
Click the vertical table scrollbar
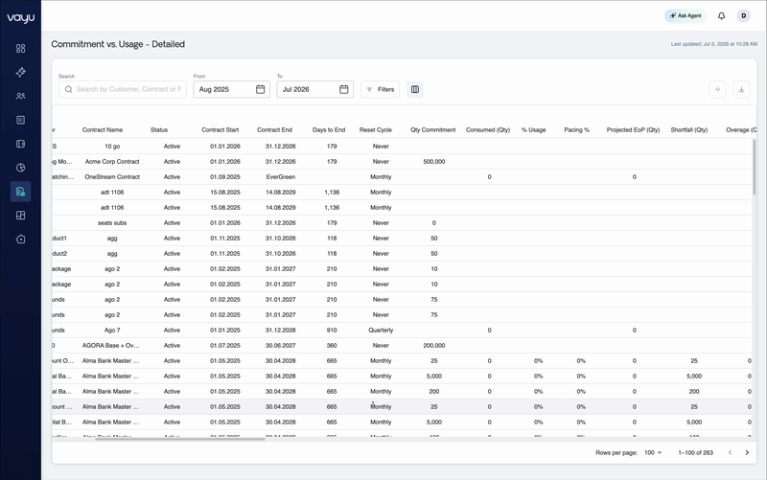(755, 167)
